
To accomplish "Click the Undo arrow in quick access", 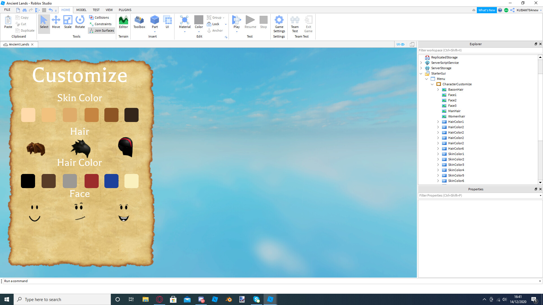I will click(x=50, y=10).
